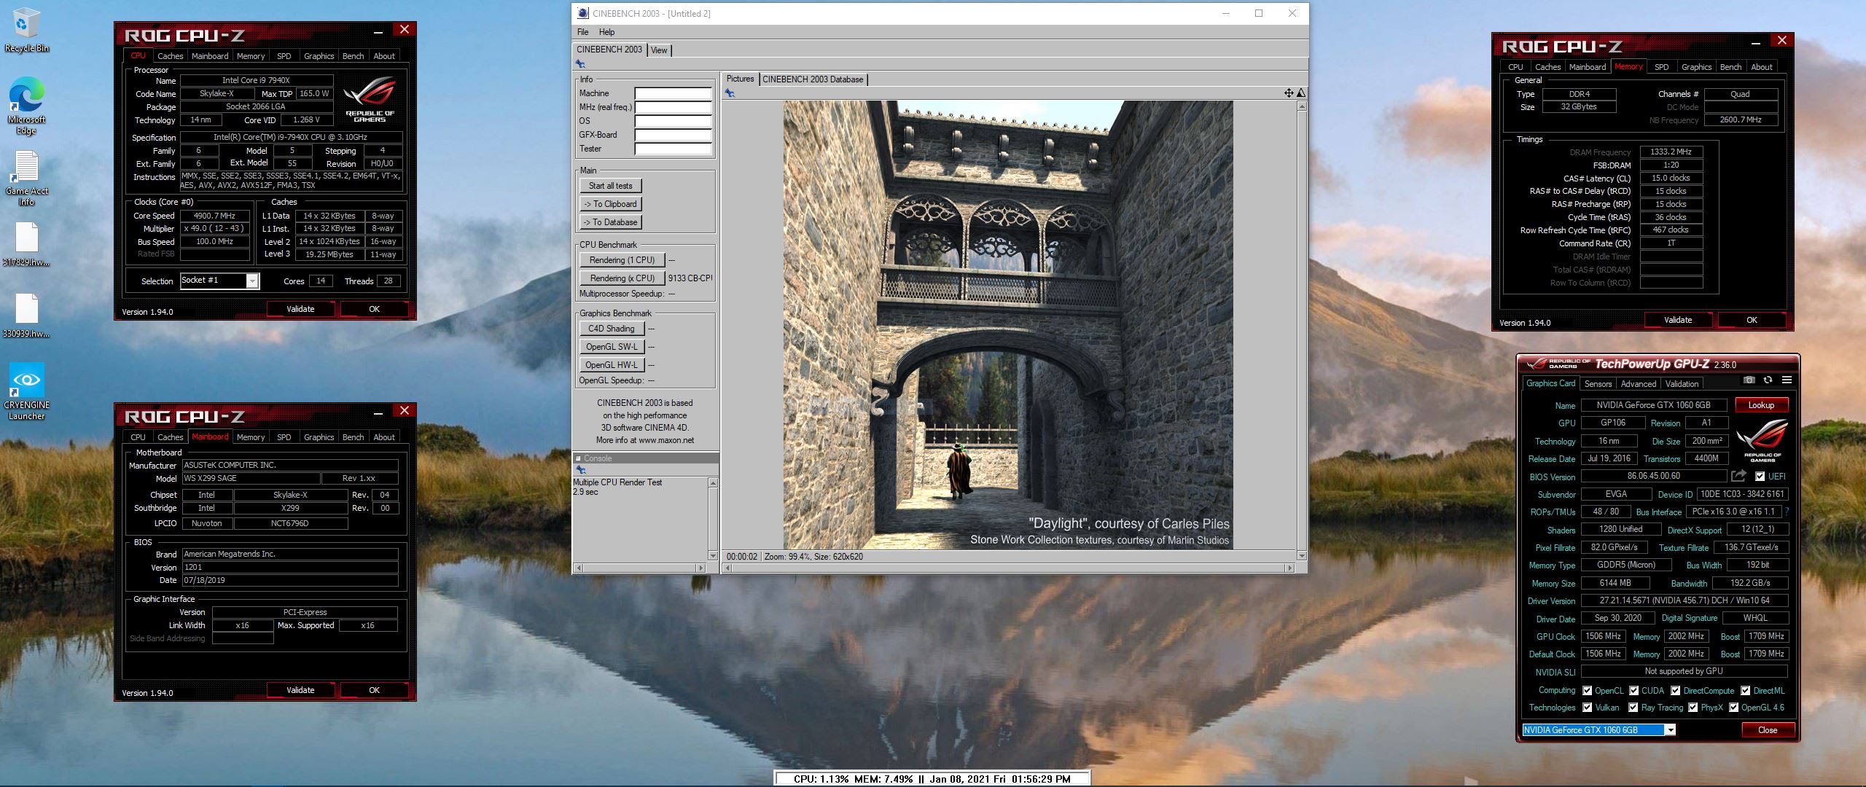Take a GPU-Z screenshot with camera icon

1749,380
